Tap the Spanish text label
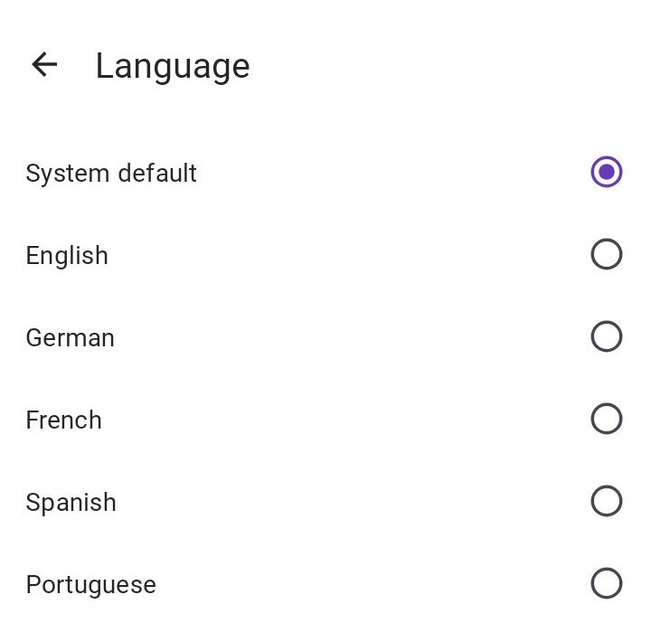Image resolution: width=651 pixels, height=642 pixels. [x=71, y=503]
